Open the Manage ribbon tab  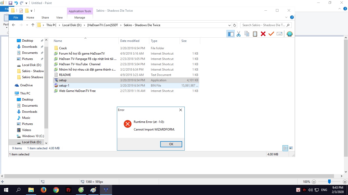pos(80,18)
